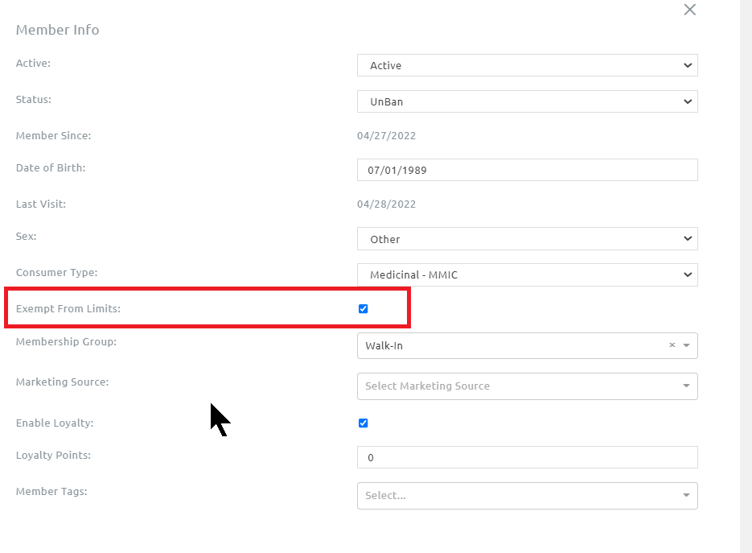The height and width of the screenshot is (553, 752).
Task: Click the Member Tags Select placeholder
Action: pyautogui.click(x=385, y=496)
